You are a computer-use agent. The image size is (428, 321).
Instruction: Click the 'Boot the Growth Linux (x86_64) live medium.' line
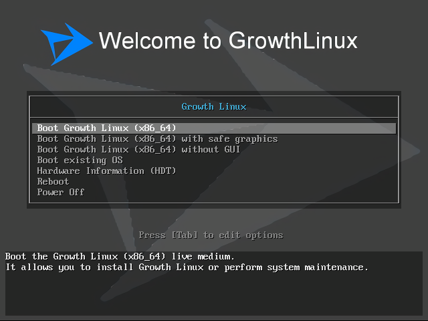coord(120,257)
